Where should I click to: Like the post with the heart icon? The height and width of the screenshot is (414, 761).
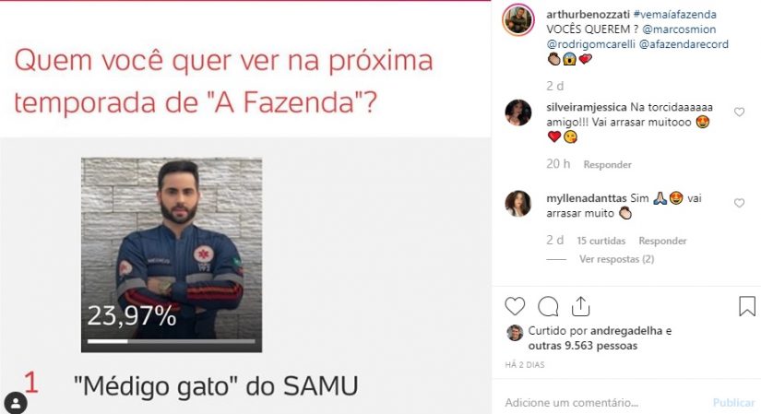coord(515,307)
